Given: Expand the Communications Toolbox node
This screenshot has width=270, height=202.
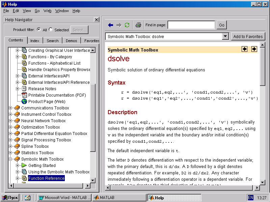Looking at the screenshot, I should (10, 108).
